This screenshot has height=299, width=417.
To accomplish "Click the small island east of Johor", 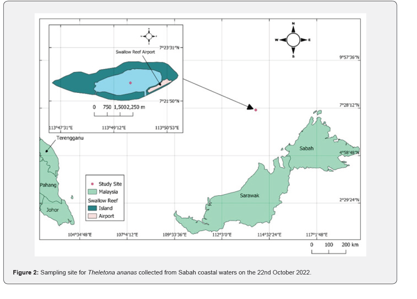I will [72, 197].
